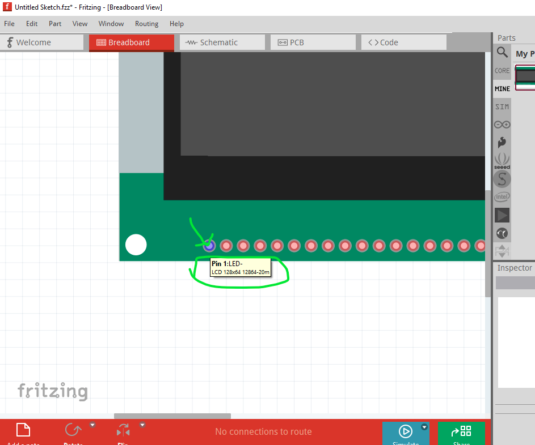Open the Help menu
Viewport: 535px width, 445px height.
coord(176,23)
